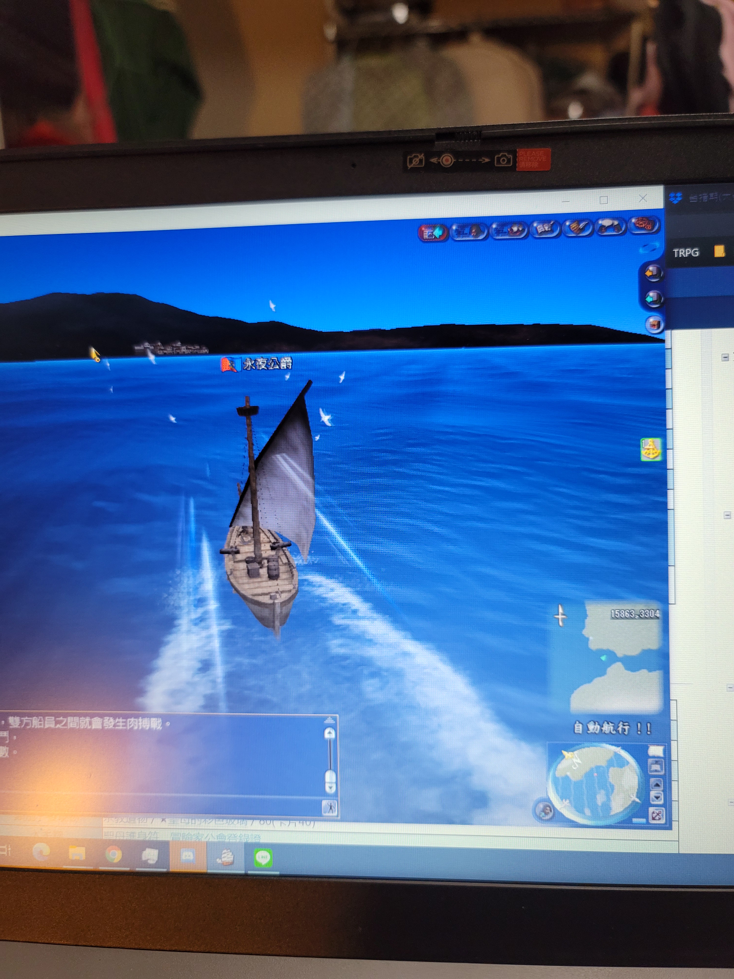The width and height of the screenshot is (734, 979).
Task: Open Microsoft Edge from the taskbar
Action: (42, 853)
